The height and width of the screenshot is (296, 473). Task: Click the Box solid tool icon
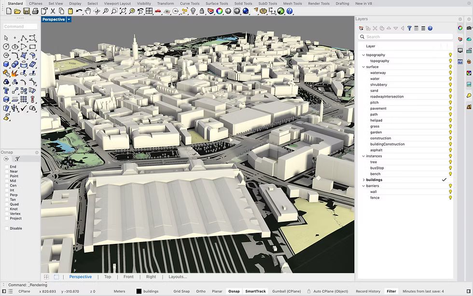coord(6,64)
